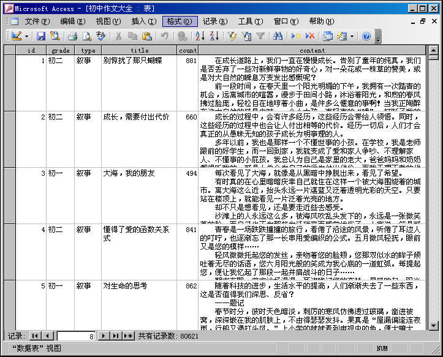Click the Cut scissors icon
The image size is (443, 357).
pos(118,36)
